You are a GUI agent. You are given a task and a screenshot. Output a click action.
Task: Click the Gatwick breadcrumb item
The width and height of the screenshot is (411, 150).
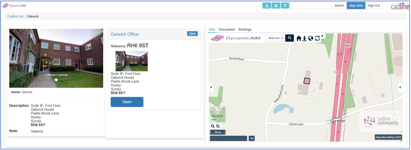pos(33,16)
